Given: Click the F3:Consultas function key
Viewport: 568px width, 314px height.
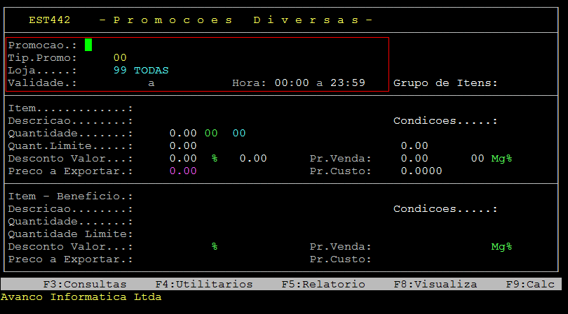Looking at the screenshot, I should pyautogui.click(x=85, y=284).
